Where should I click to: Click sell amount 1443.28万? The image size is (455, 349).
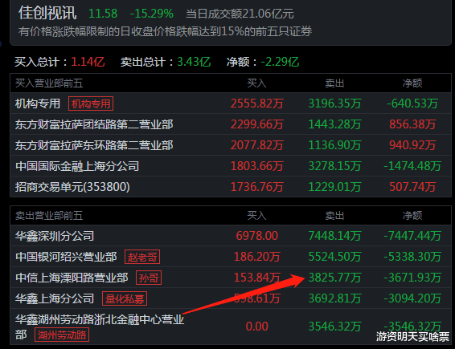334,124
